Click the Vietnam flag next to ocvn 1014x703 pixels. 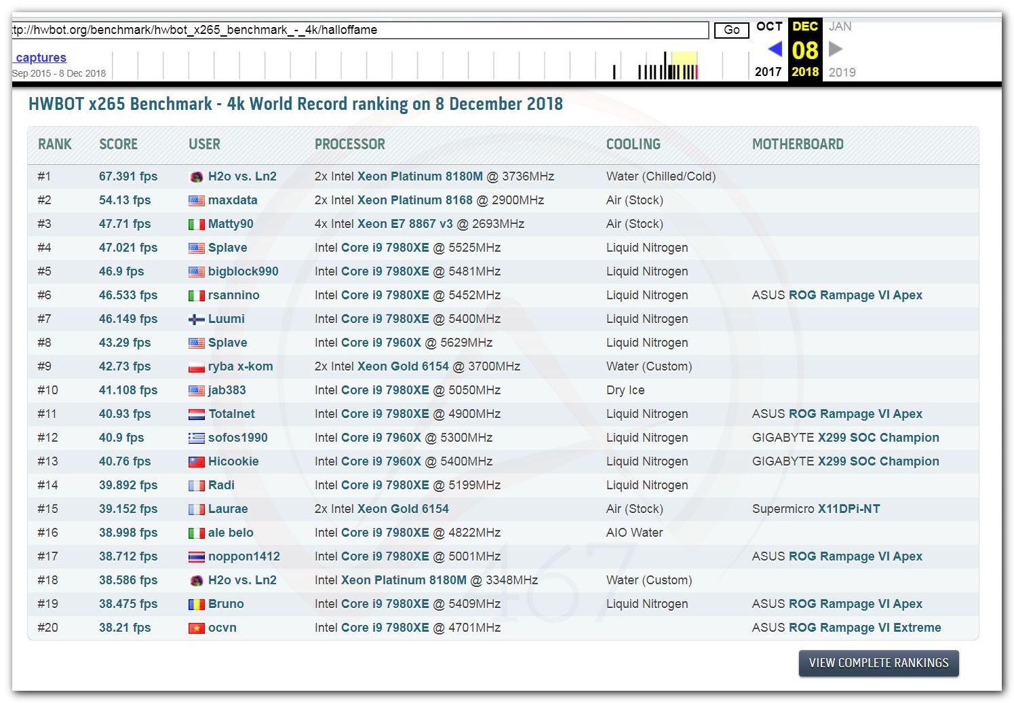point(196,628)
